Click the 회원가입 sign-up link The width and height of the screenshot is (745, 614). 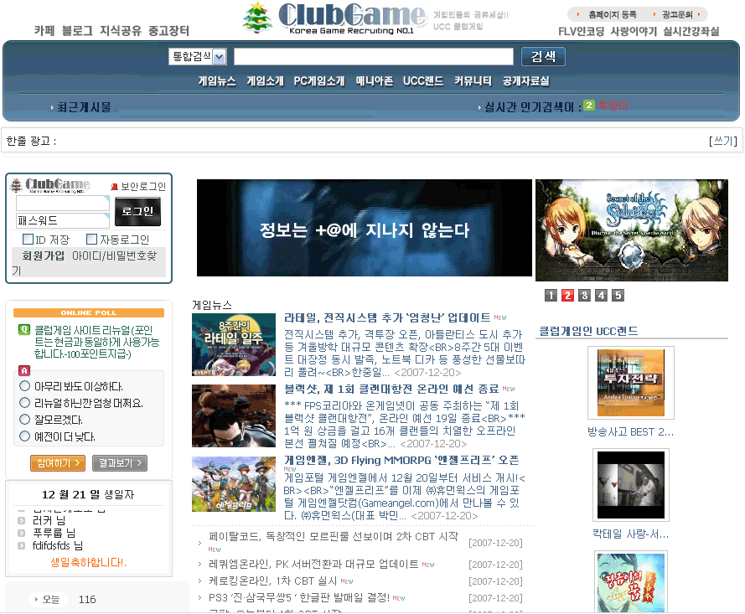pyautogui.click(x=43, y=256)
